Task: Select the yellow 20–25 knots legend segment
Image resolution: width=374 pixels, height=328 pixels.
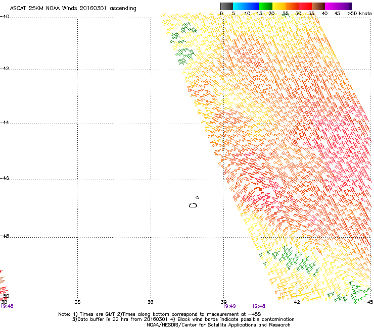Action: [279, 6]
